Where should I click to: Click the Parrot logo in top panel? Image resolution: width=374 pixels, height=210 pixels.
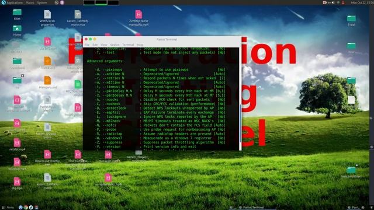coord(4,2)
